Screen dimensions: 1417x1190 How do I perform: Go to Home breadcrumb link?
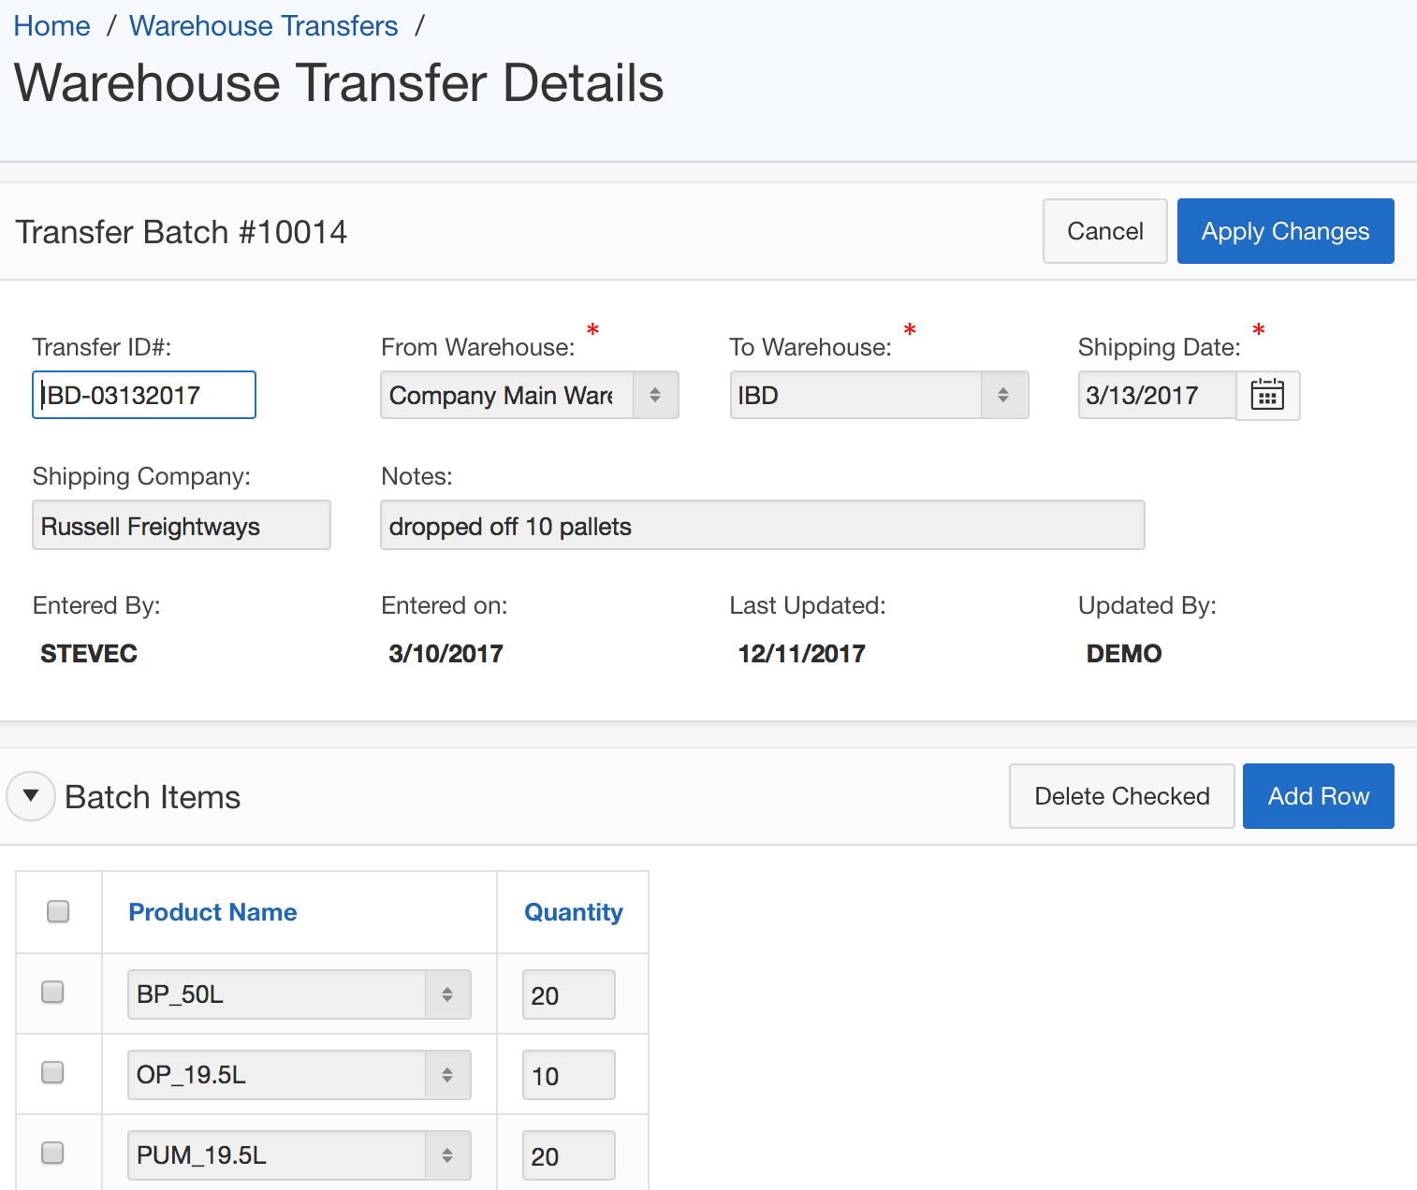pos(52,26)
